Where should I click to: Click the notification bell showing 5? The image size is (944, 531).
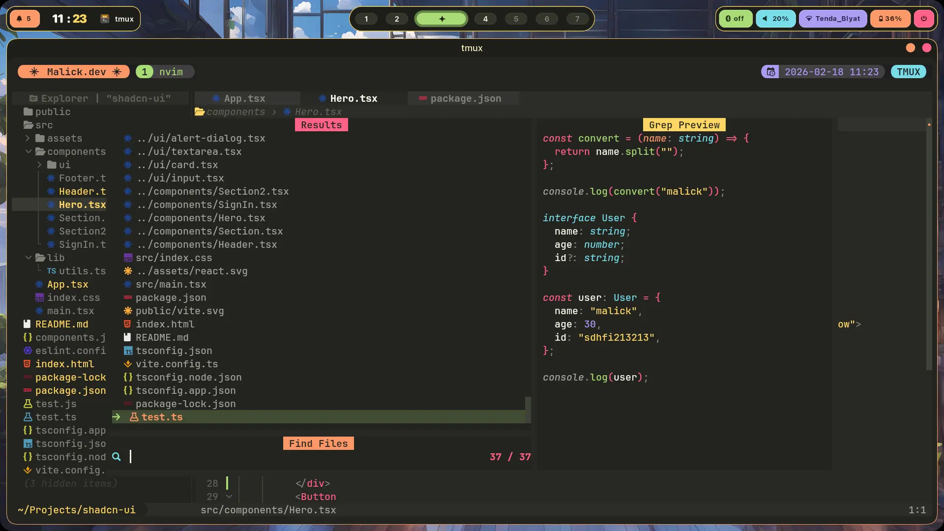click(x=24, y=19)
